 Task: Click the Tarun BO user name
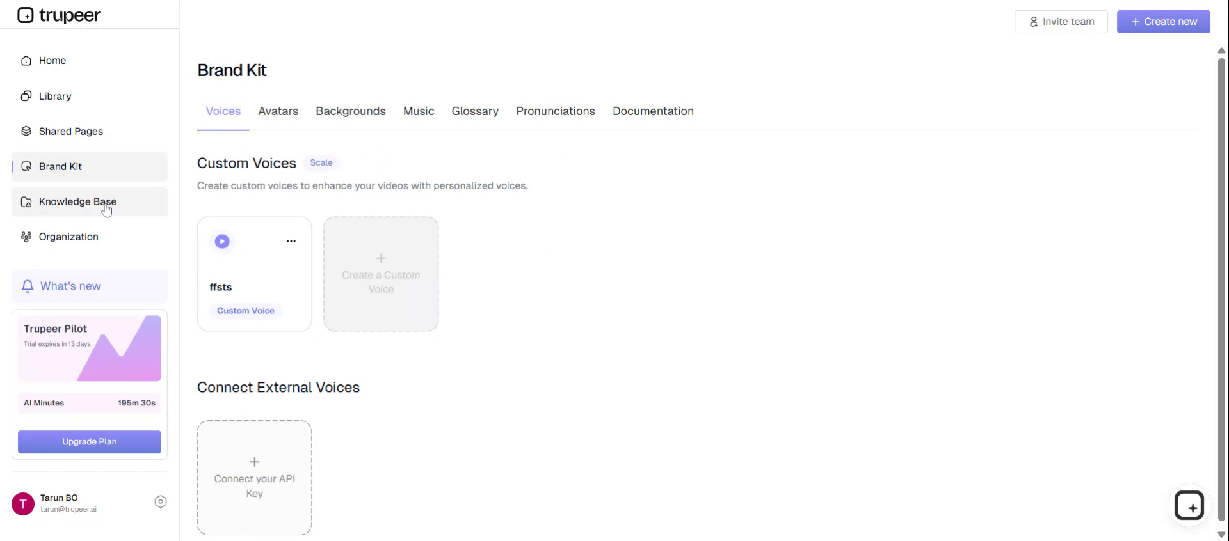coord(59,498)
